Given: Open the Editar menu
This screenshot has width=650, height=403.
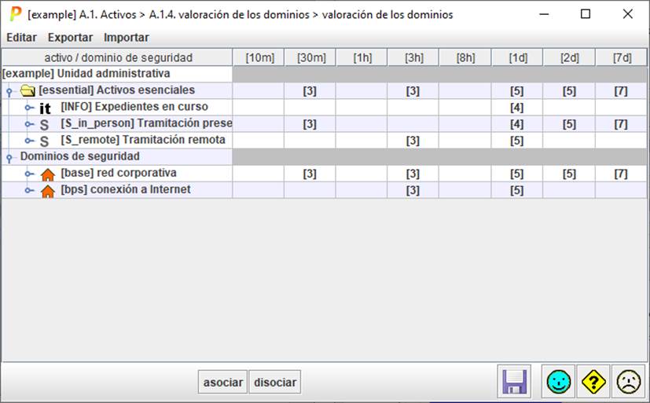Looking at the screenshot, I should tap(21, 37).
